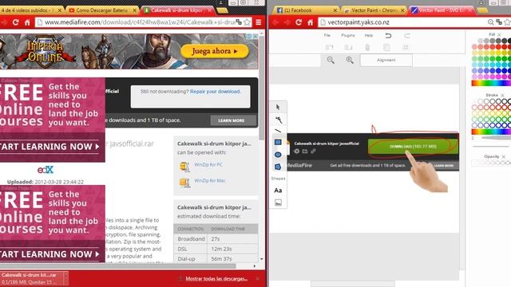The width and height of the screenshot is (511, 287).
Task: Zoom out with the minus magnifier
Action: (331, 60)
